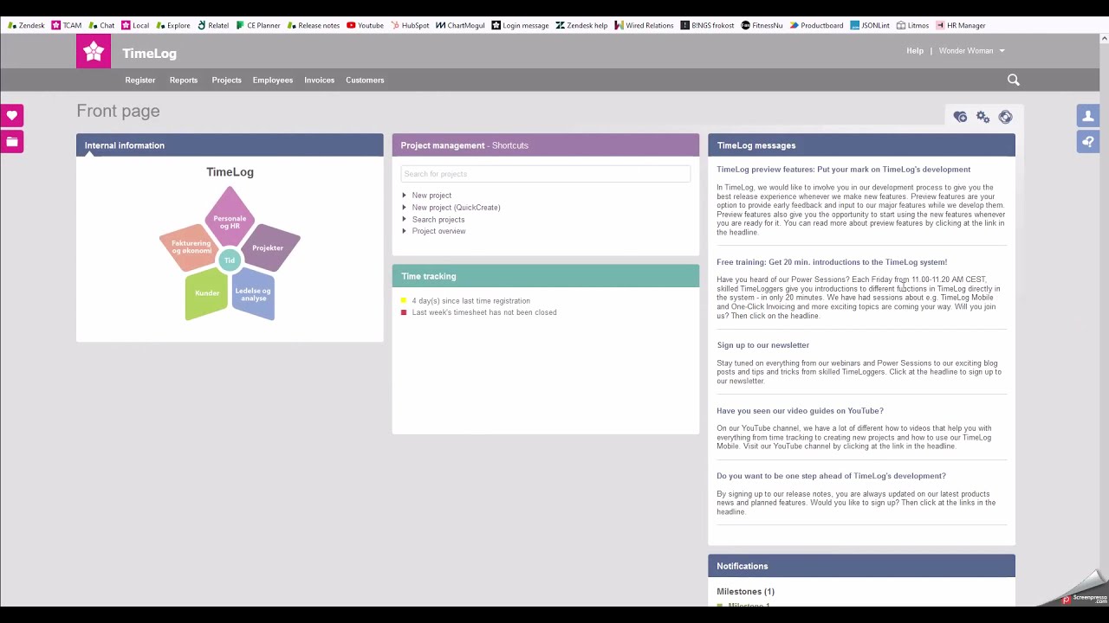
Task: Open HR Manager bookmark
Action: 960,25
